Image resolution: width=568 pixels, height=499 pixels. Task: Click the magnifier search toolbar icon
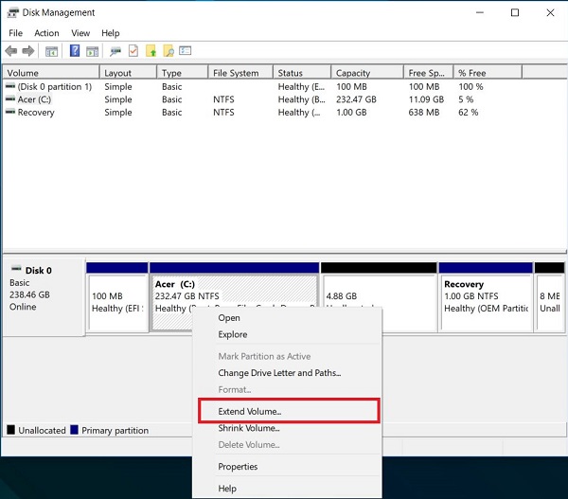pos(168,51)
